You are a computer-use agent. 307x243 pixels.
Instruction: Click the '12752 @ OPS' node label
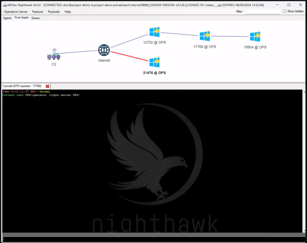tap(155, 42)
